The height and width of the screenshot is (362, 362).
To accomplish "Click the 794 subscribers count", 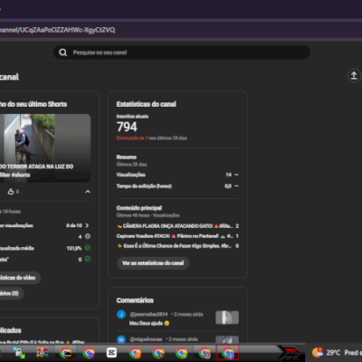I will point(127,127).
